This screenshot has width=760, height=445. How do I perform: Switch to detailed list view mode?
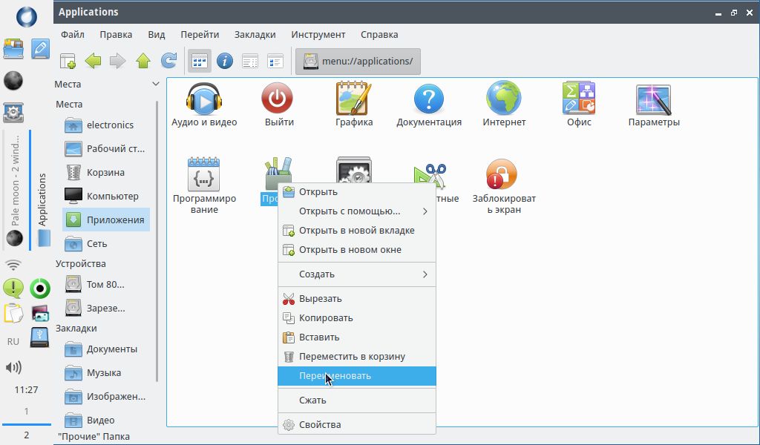(275, 61)
